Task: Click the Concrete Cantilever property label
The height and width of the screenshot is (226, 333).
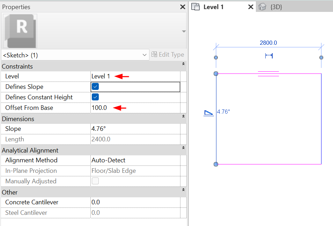Action: (x=32, y=202)
